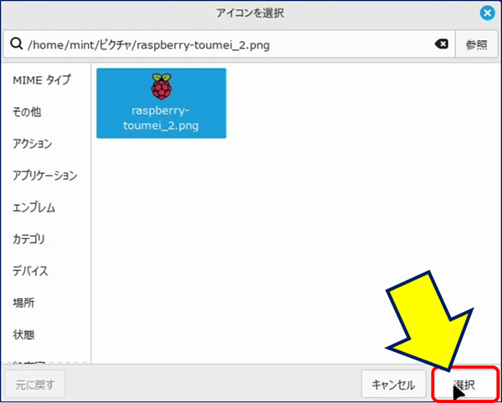Viewport: 502px width, 403px height.
Task: Open the 参照 browse button
Action: [x=476, y=44]
